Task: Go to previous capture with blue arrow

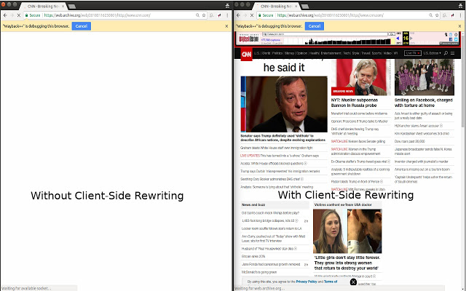Action: pos(398,39)
